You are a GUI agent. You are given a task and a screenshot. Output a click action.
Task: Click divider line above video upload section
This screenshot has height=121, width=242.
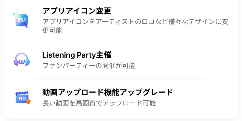[120, 79]
